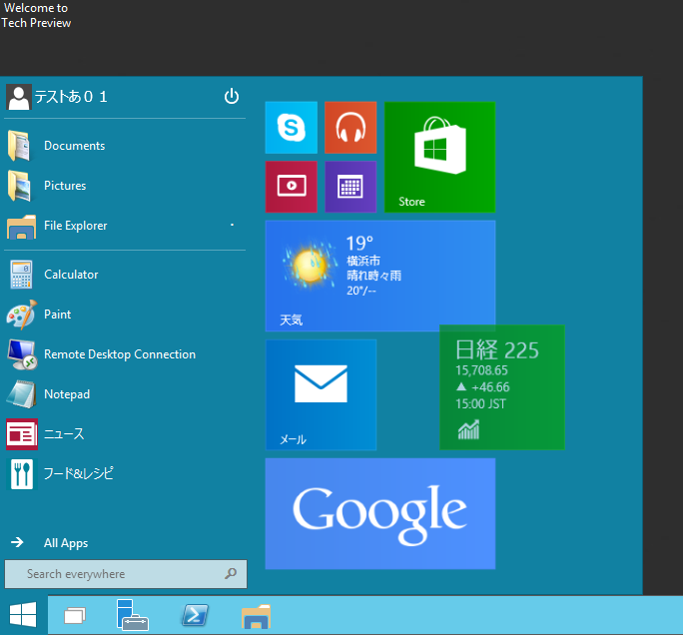Launch Paint from the Start list

tap(58, 315)
